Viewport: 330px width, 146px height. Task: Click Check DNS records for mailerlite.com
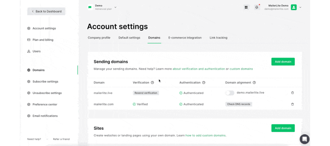(239, 104)
